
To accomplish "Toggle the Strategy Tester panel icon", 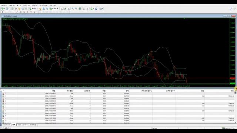I will [26, 8].
